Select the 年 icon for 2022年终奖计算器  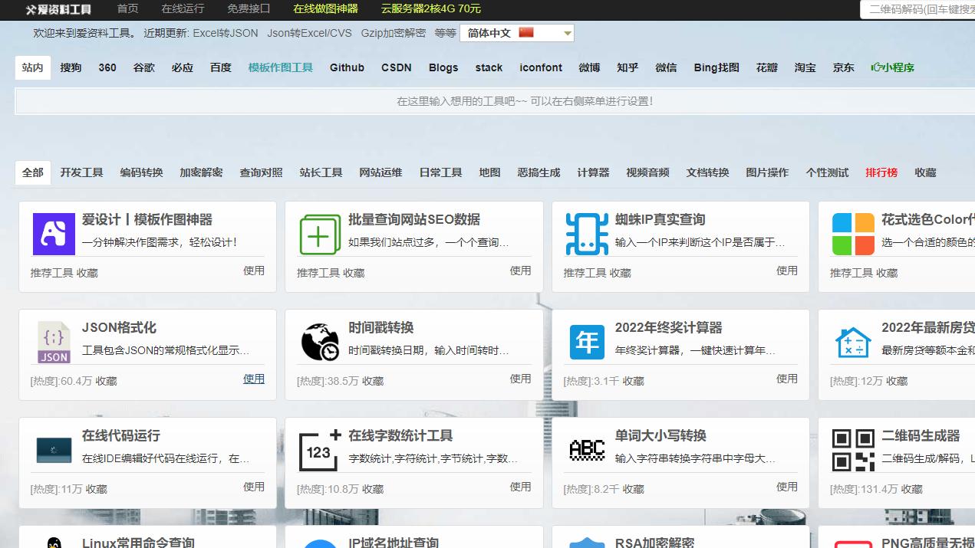pyautogui.click(x=587, y=343)
